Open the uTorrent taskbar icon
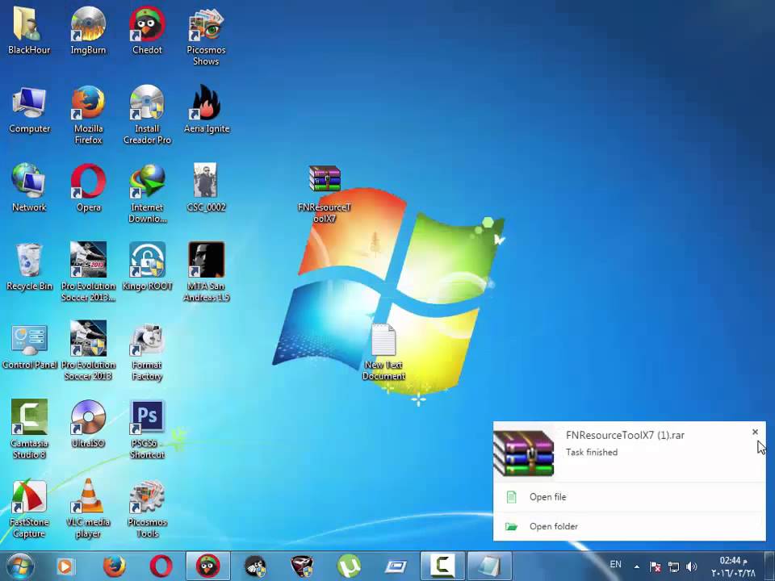The image size is (775, 581). point(349,566)
